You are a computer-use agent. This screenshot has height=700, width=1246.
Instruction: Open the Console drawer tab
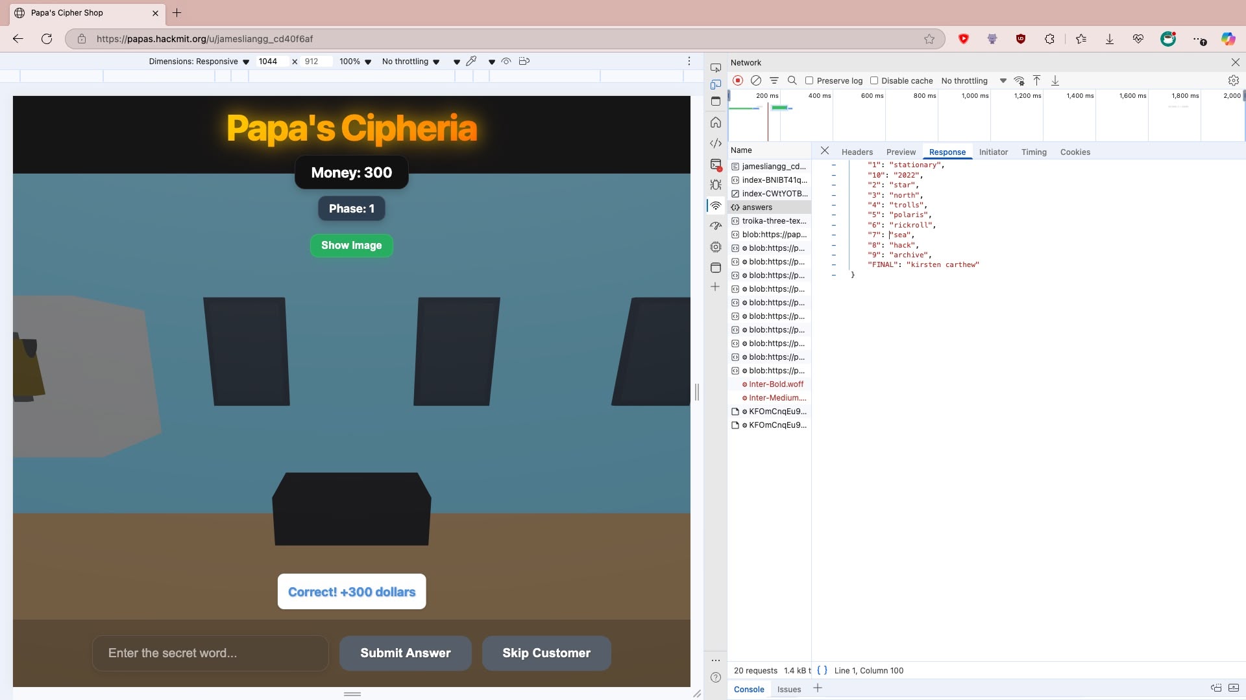(749, 689)
